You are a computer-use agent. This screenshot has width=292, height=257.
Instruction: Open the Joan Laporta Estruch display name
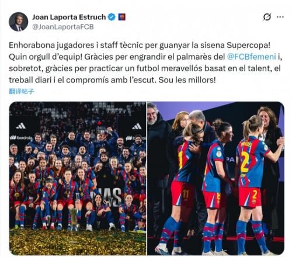coord(69,17)
